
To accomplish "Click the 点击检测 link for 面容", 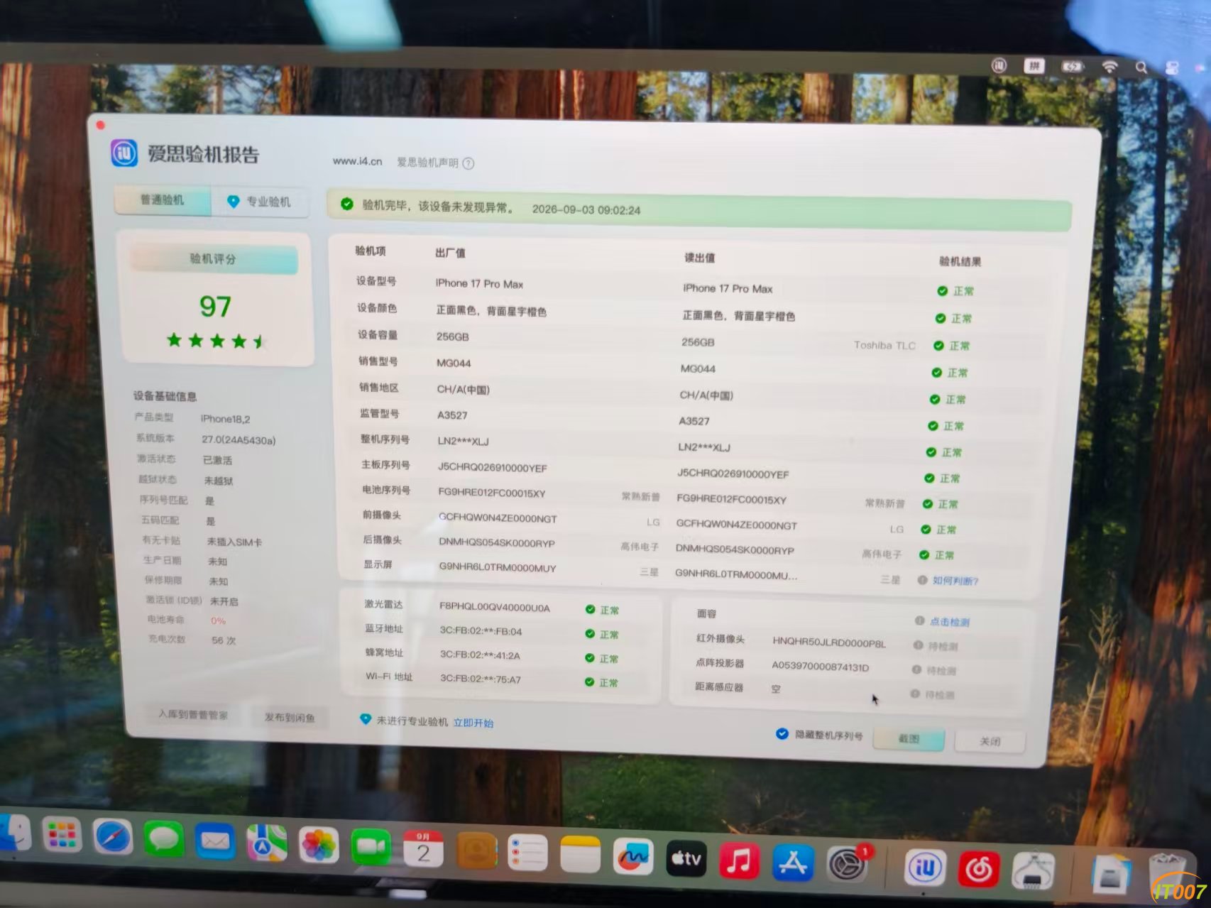I will 949,622.
